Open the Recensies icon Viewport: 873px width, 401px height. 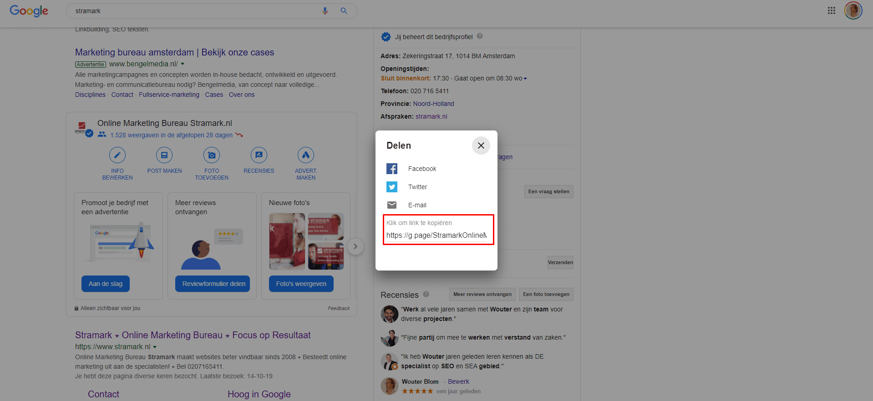point(259,155)
